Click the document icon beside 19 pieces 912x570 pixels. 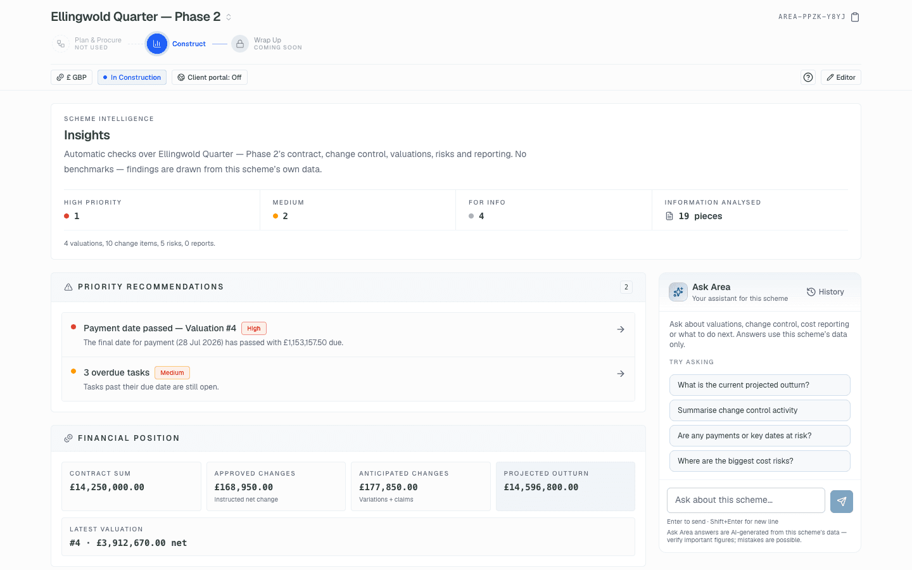pyautogui.click(x=669, y=216)
